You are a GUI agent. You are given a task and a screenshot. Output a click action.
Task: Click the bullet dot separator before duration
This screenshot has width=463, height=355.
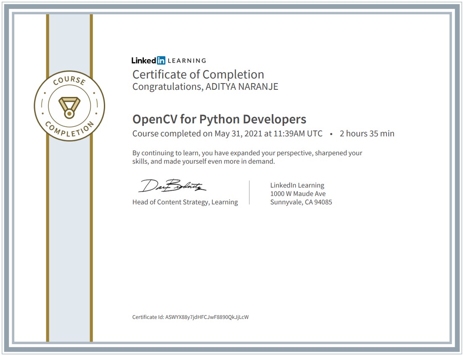click(331, 134)
